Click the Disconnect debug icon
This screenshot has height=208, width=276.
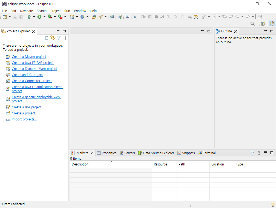pyautogui.click(x=162, y=17)
